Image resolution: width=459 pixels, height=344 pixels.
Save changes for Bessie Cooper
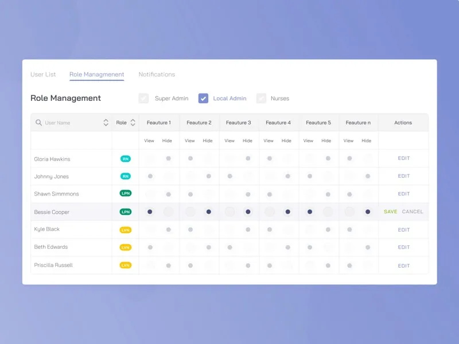(390, 212)
